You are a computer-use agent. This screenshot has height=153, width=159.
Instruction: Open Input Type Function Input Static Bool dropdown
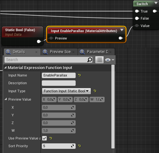click(x=66, y=91)
